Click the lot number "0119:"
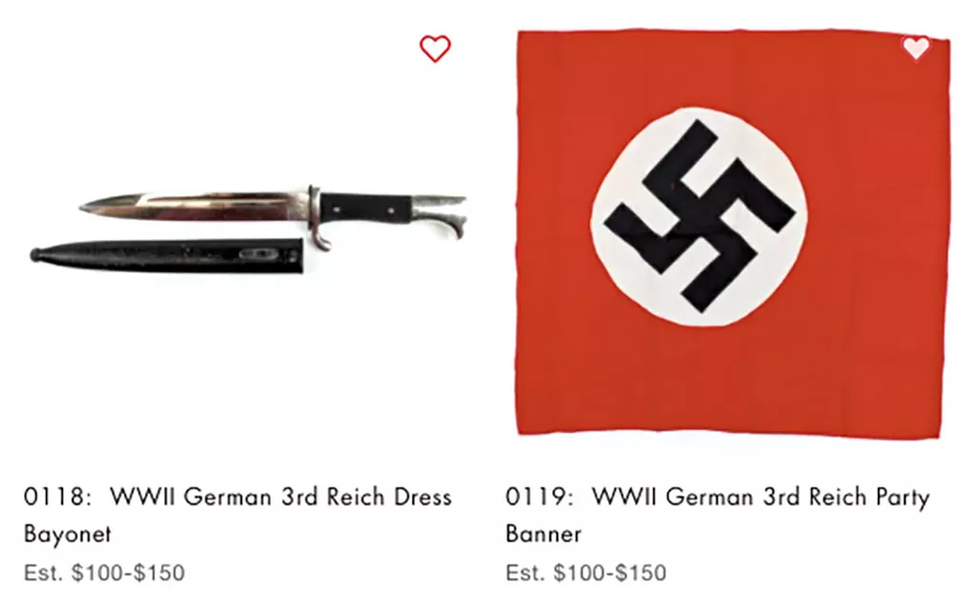 pos(539,497)
